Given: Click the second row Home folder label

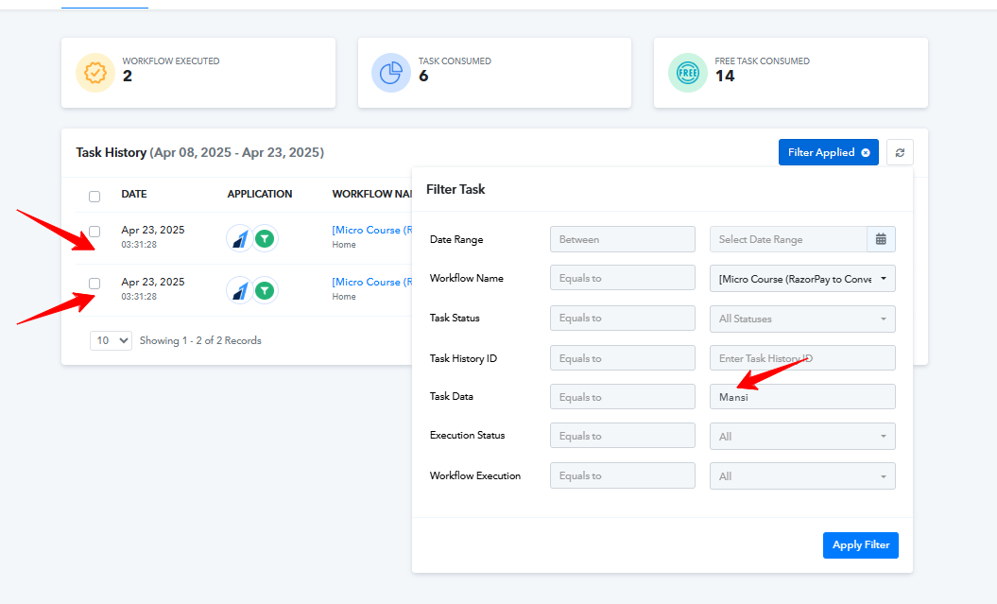Looking at the screenshot, I should (344, 297).
